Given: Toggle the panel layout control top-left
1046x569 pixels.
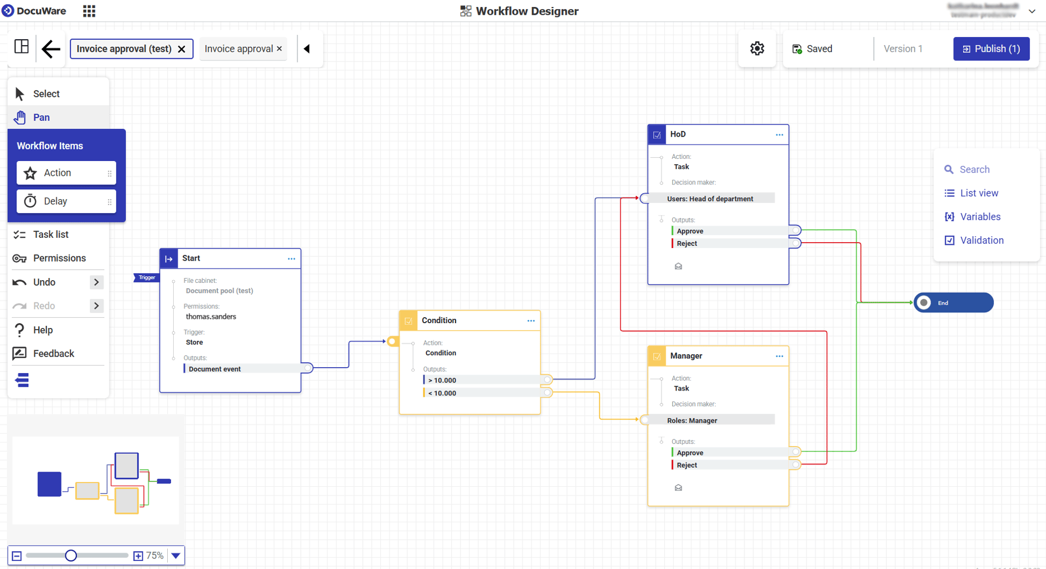Looking at the screenshot, I should point(21,47).
